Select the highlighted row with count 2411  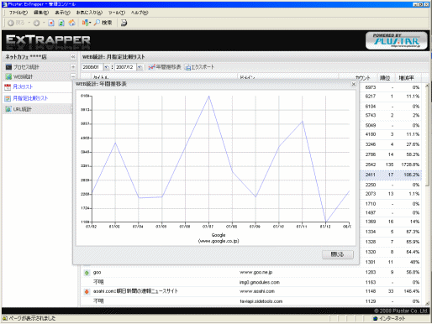point(391,175)
